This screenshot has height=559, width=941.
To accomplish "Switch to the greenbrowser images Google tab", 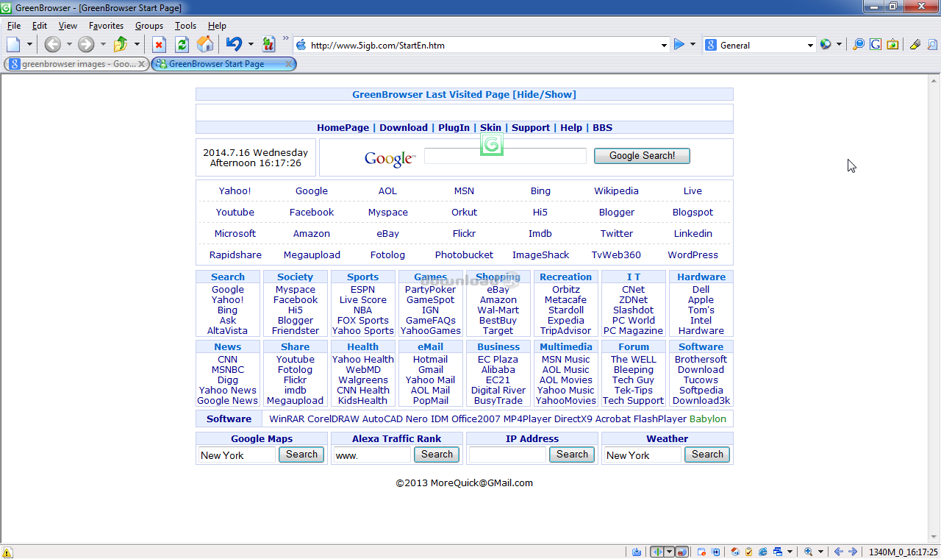I will 74,64.
